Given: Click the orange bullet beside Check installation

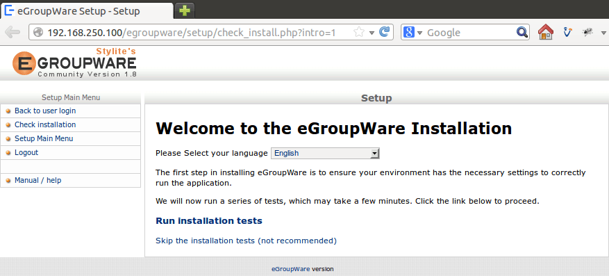Looking at the screenshot, I should (x=8, y=125).
